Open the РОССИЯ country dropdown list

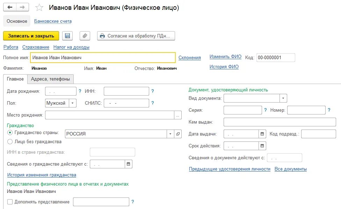[170, 134]
